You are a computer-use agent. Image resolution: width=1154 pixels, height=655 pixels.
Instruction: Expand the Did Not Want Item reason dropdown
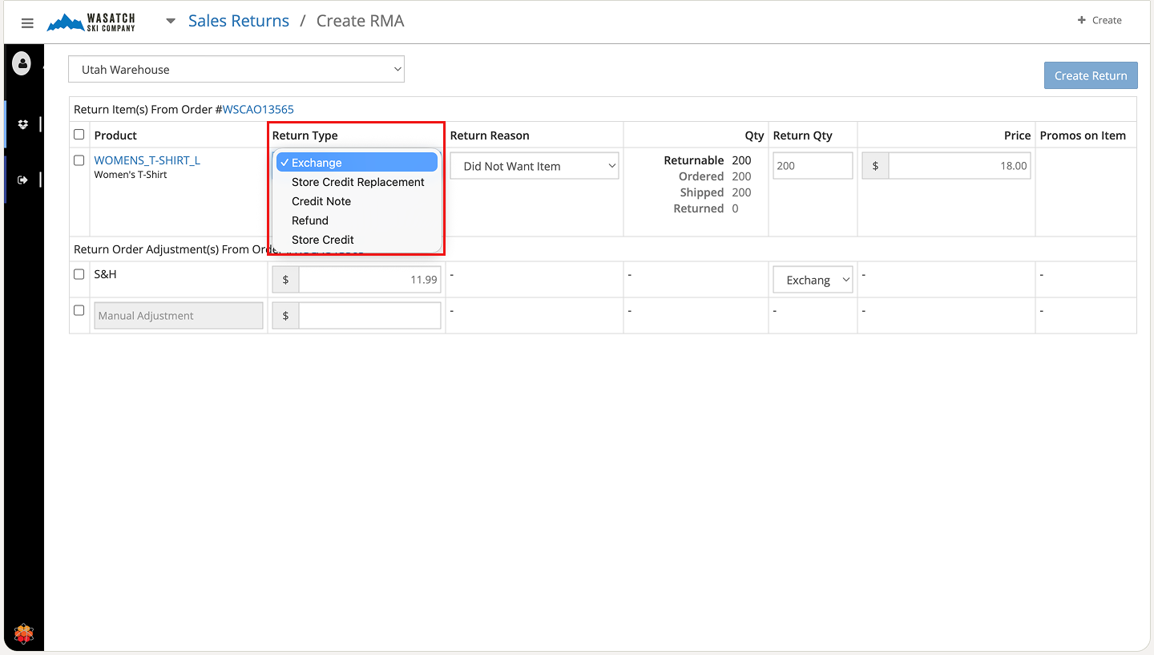tap(534, 166)
